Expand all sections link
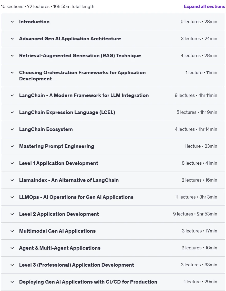 [x=204, y=6]
